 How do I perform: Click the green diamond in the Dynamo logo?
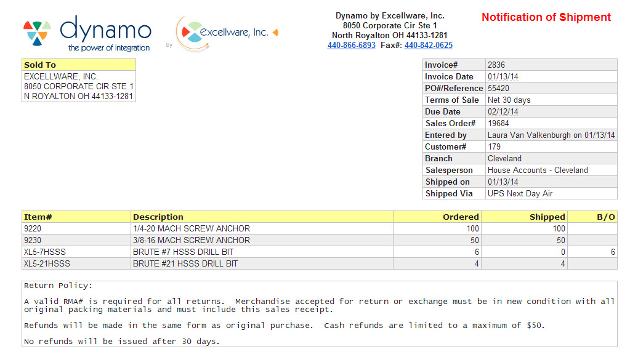pyautogui.click(x=37, y=26)
